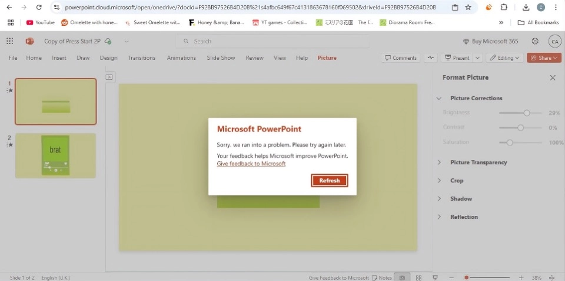Click the zoom slider in the status bar
Viewport: 565px width, 281px height.
point(487,277)
